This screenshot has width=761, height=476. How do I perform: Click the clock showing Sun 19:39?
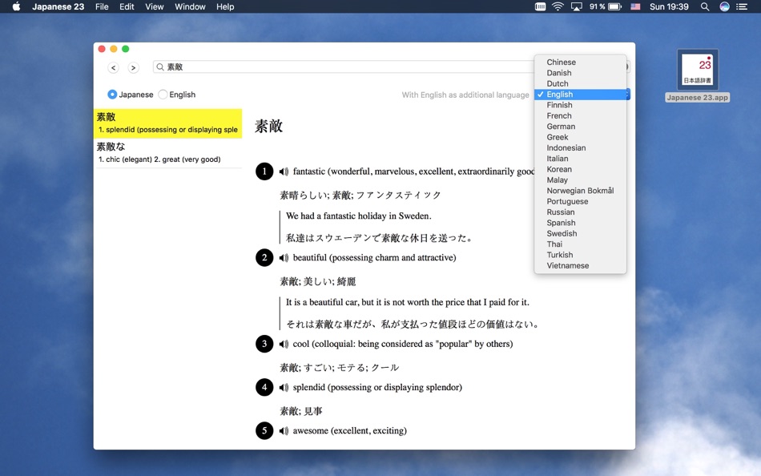tap(669, 6)
